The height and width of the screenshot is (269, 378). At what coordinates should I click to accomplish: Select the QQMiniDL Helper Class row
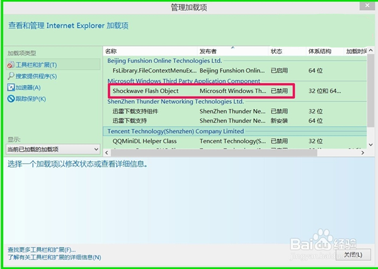pyautogui.click(x=235, y=141)
